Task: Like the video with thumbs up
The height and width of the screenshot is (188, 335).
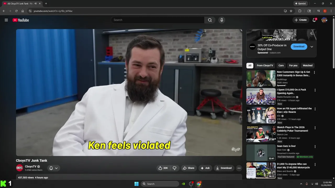Action: pos(163,168)
